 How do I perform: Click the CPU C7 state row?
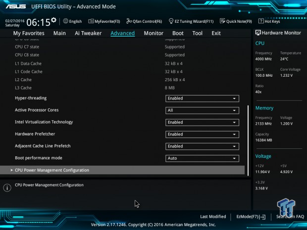click(100, 47)
